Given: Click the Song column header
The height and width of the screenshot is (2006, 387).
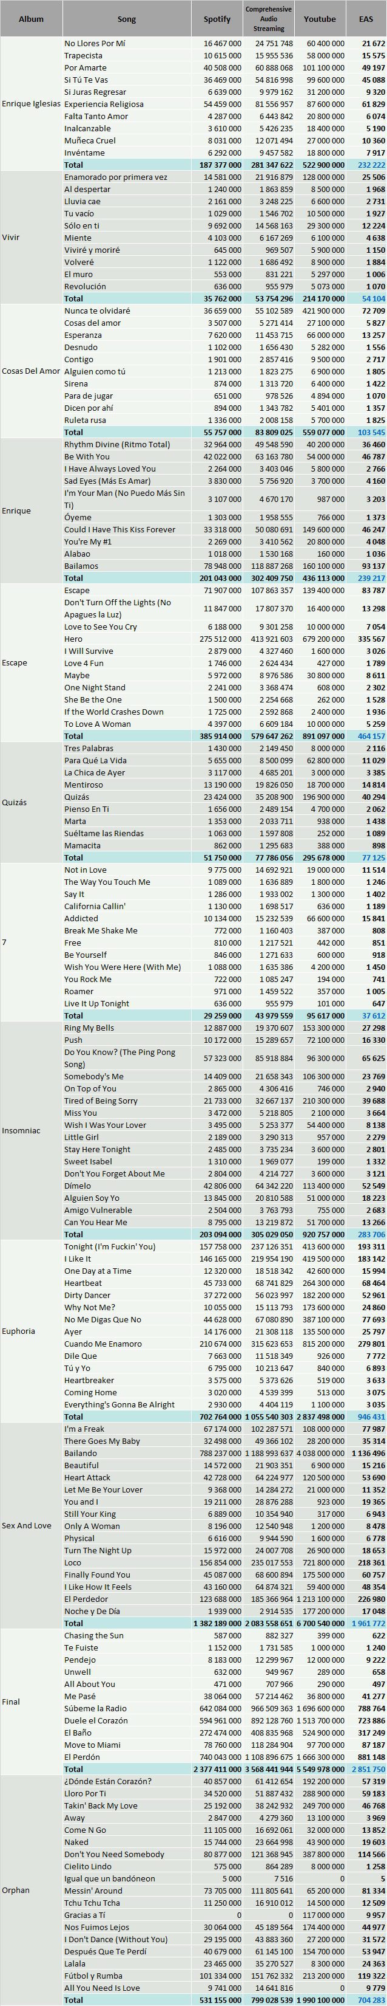Looking at the screenshot, I should click(127, 19).
